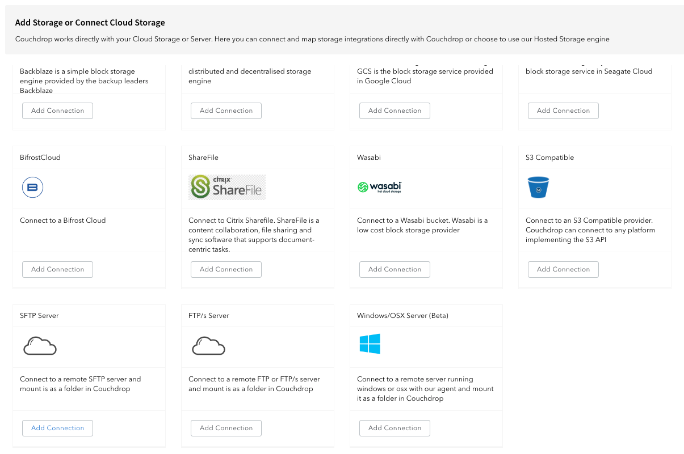Add a Windows/OSX Server connection
Viewport: 684px width, 454px height.
395,428
